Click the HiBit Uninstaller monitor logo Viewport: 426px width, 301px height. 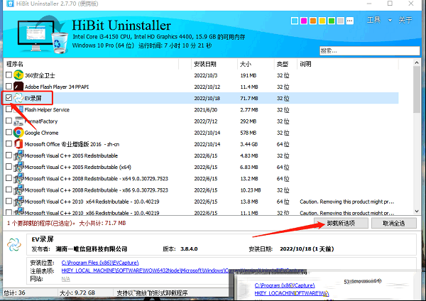coord(41,35)
